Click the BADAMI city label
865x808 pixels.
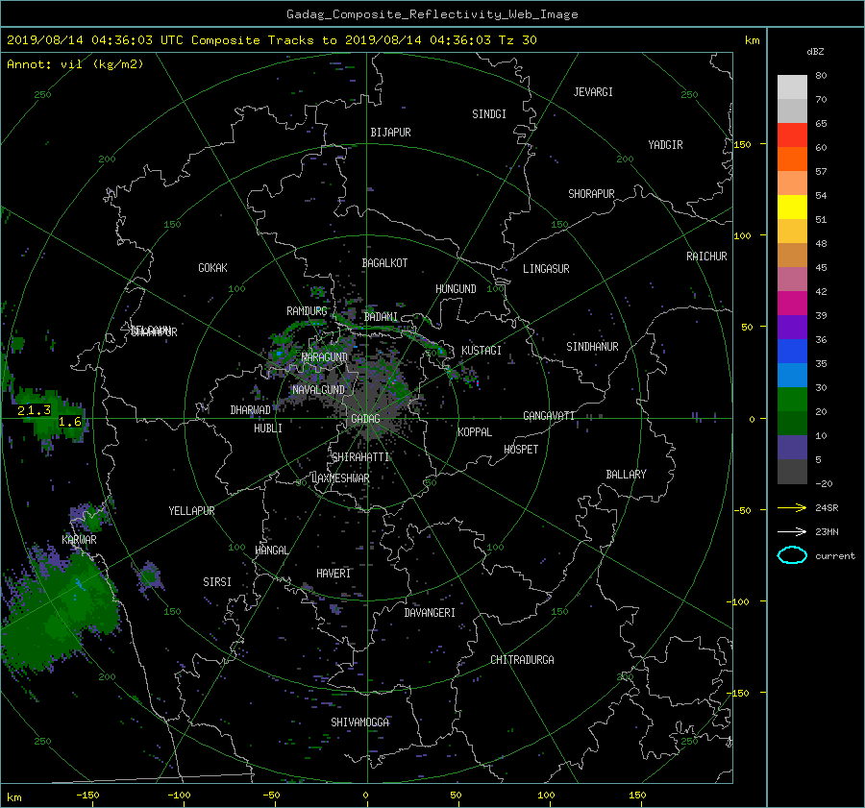381,317
